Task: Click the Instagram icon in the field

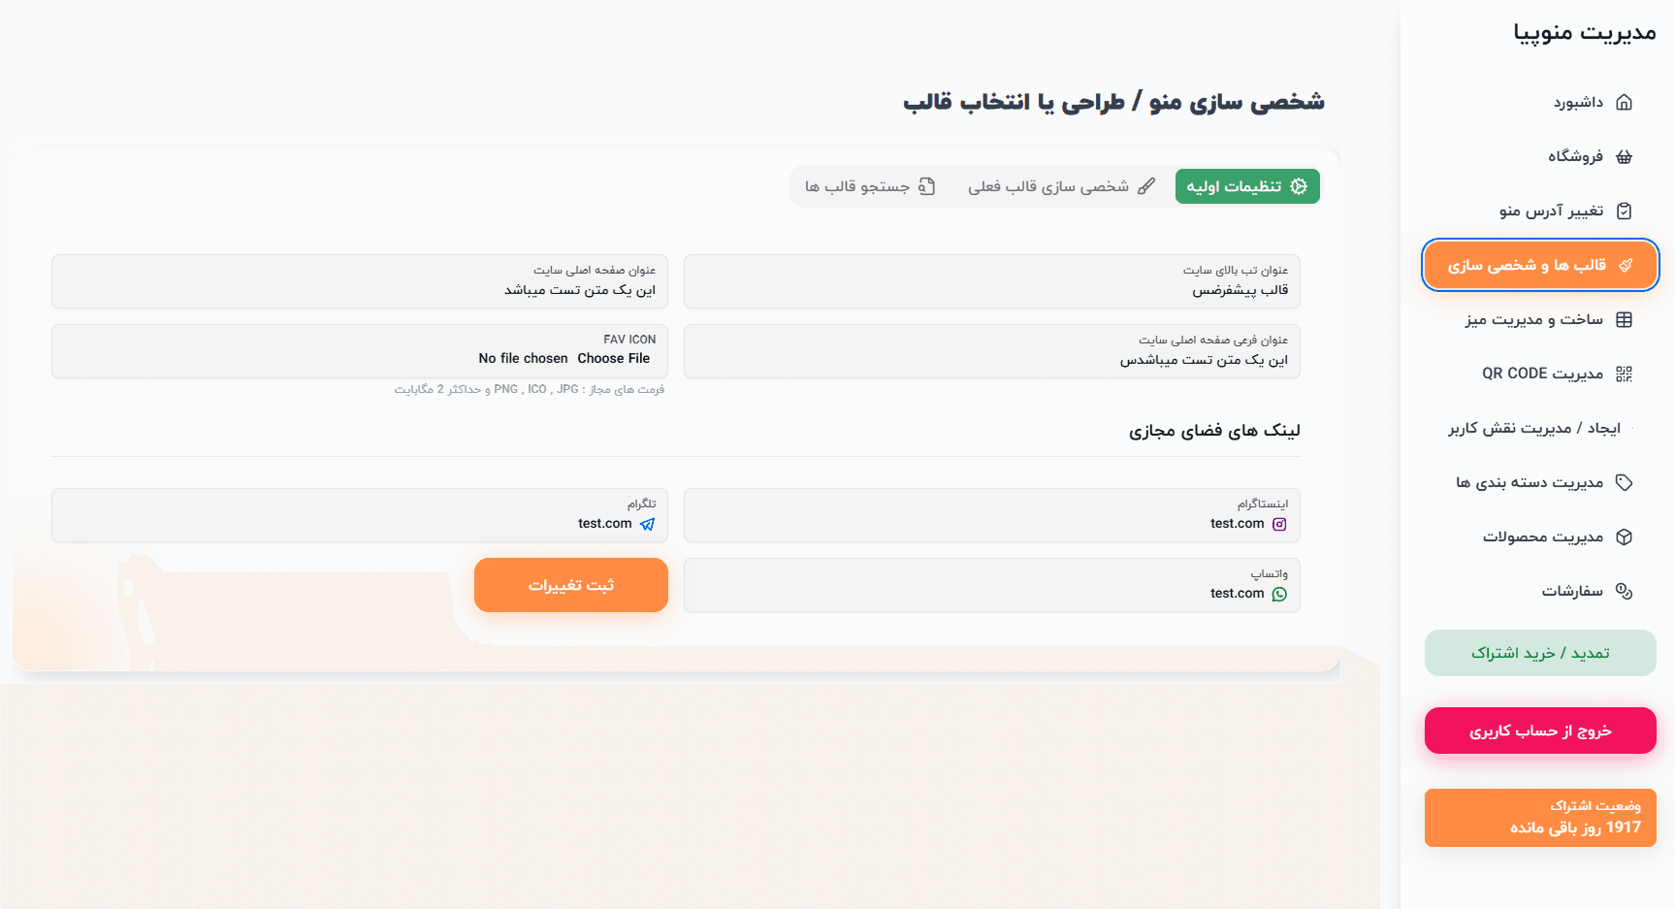Action: [x=1279, y=525]
